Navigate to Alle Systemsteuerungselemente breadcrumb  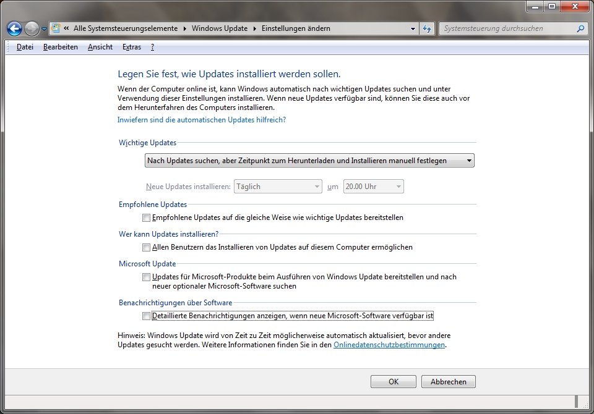pos(126,28)
